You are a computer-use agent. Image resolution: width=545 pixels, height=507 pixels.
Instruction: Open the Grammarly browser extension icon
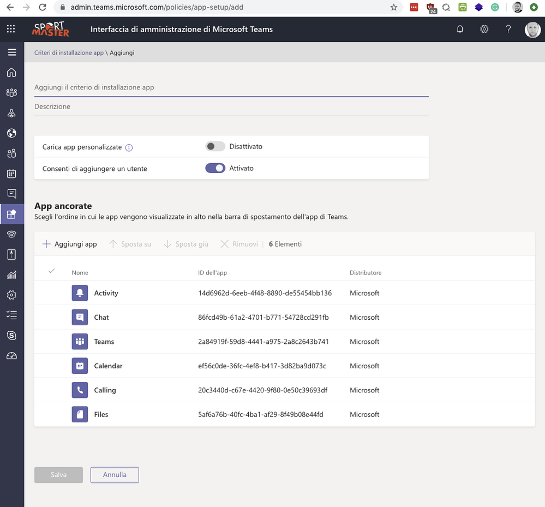coord(495,7)
